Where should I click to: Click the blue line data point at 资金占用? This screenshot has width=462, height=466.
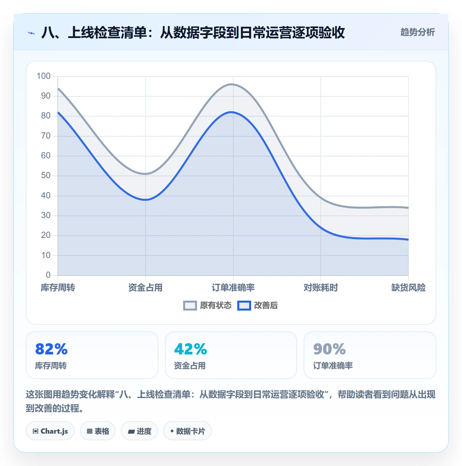pyautogui.click(x=146, y=200)
